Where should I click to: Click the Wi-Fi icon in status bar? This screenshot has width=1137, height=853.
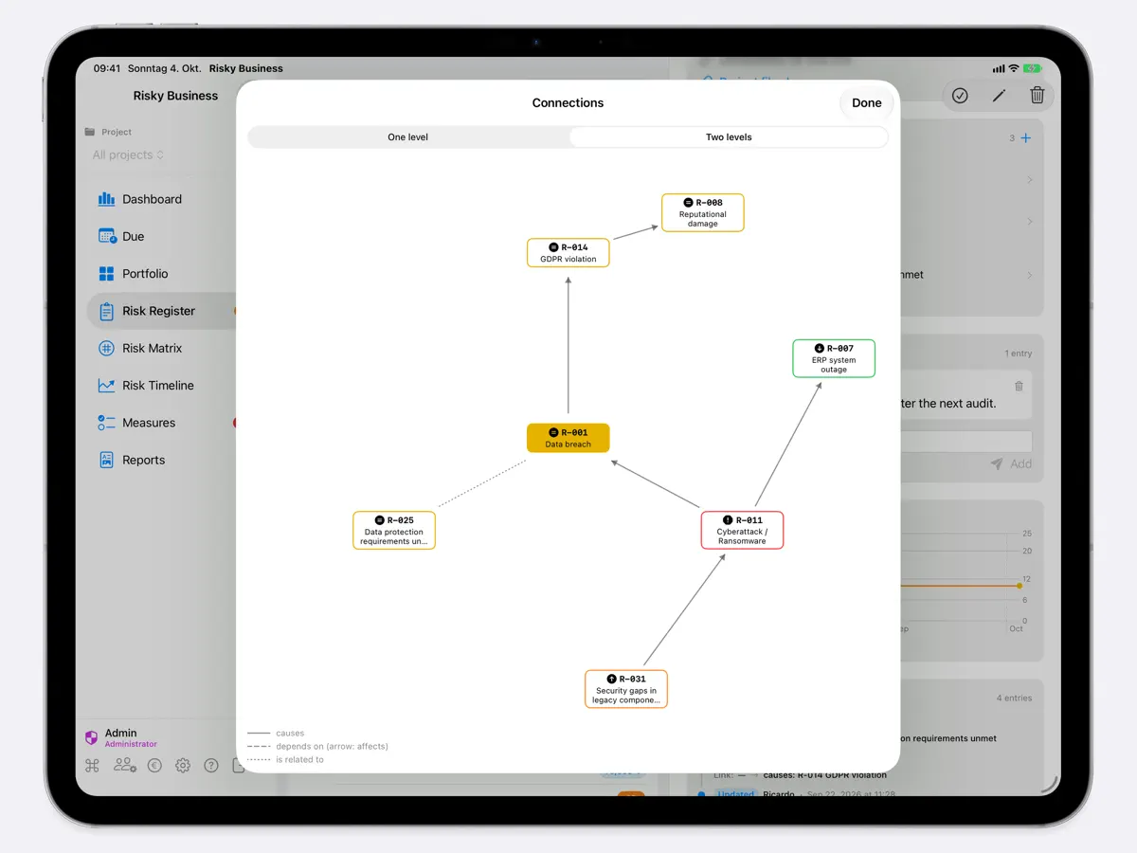click(1014, 68)
